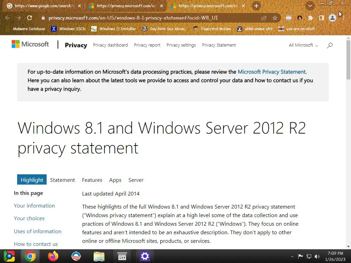Select the Apps tab
This screenshot has width=351, height=263.
(115, 180)
